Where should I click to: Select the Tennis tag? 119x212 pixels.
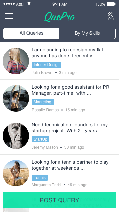point(40,178)
